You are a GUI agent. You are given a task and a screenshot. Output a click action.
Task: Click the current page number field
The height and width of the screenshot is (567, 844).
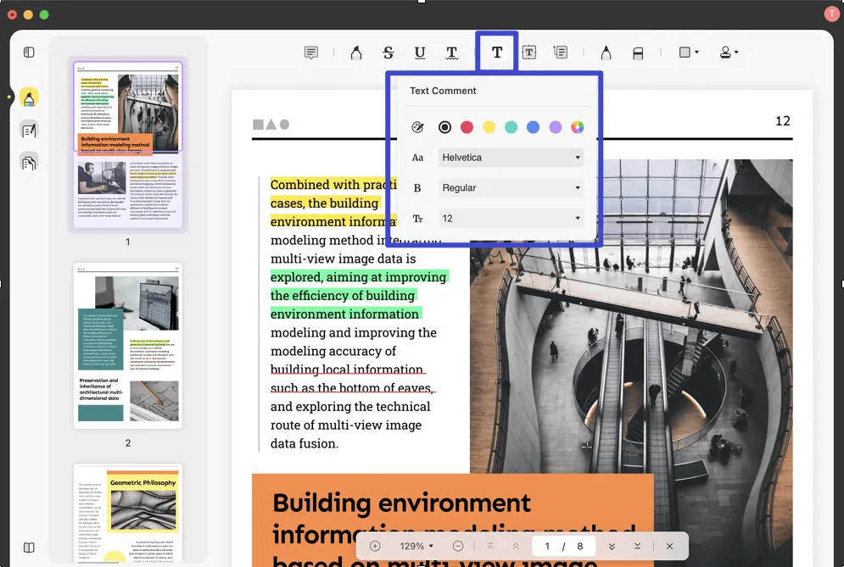tap(547, 547)
